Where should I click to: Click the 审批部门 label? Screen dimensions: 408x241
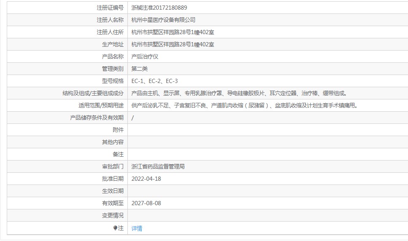(113, 166)
